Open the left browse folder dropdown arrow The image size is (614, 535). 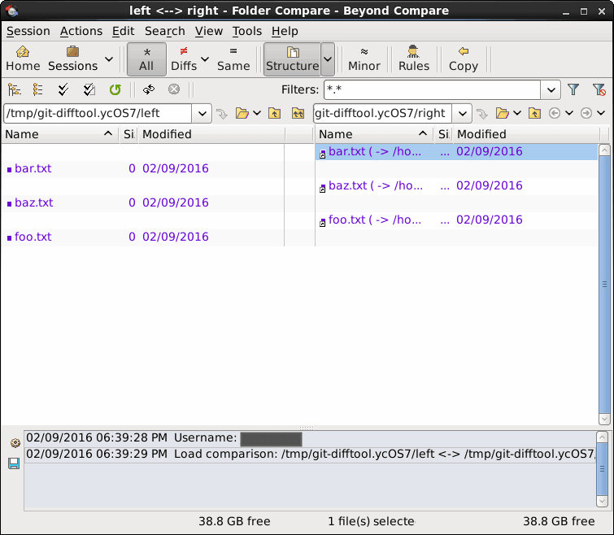pyautogui.click(x=257, y=113)
